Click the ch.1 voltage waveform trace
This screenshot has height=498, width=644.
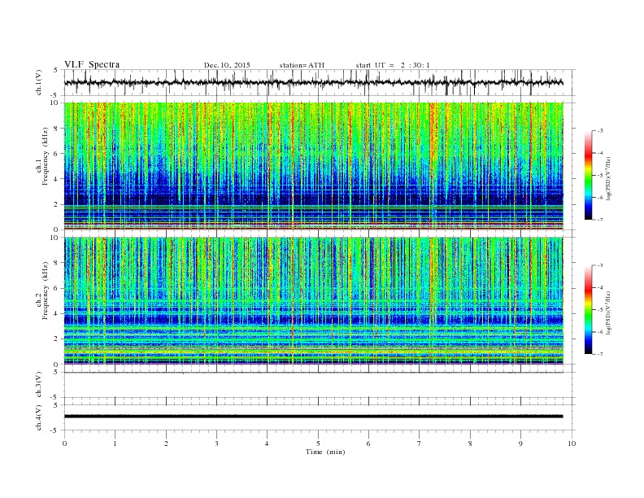tap(314, 82)
